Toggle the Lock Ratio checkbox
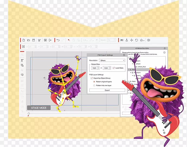Screen dimensions: 187x147 click(x=114, y=68)
